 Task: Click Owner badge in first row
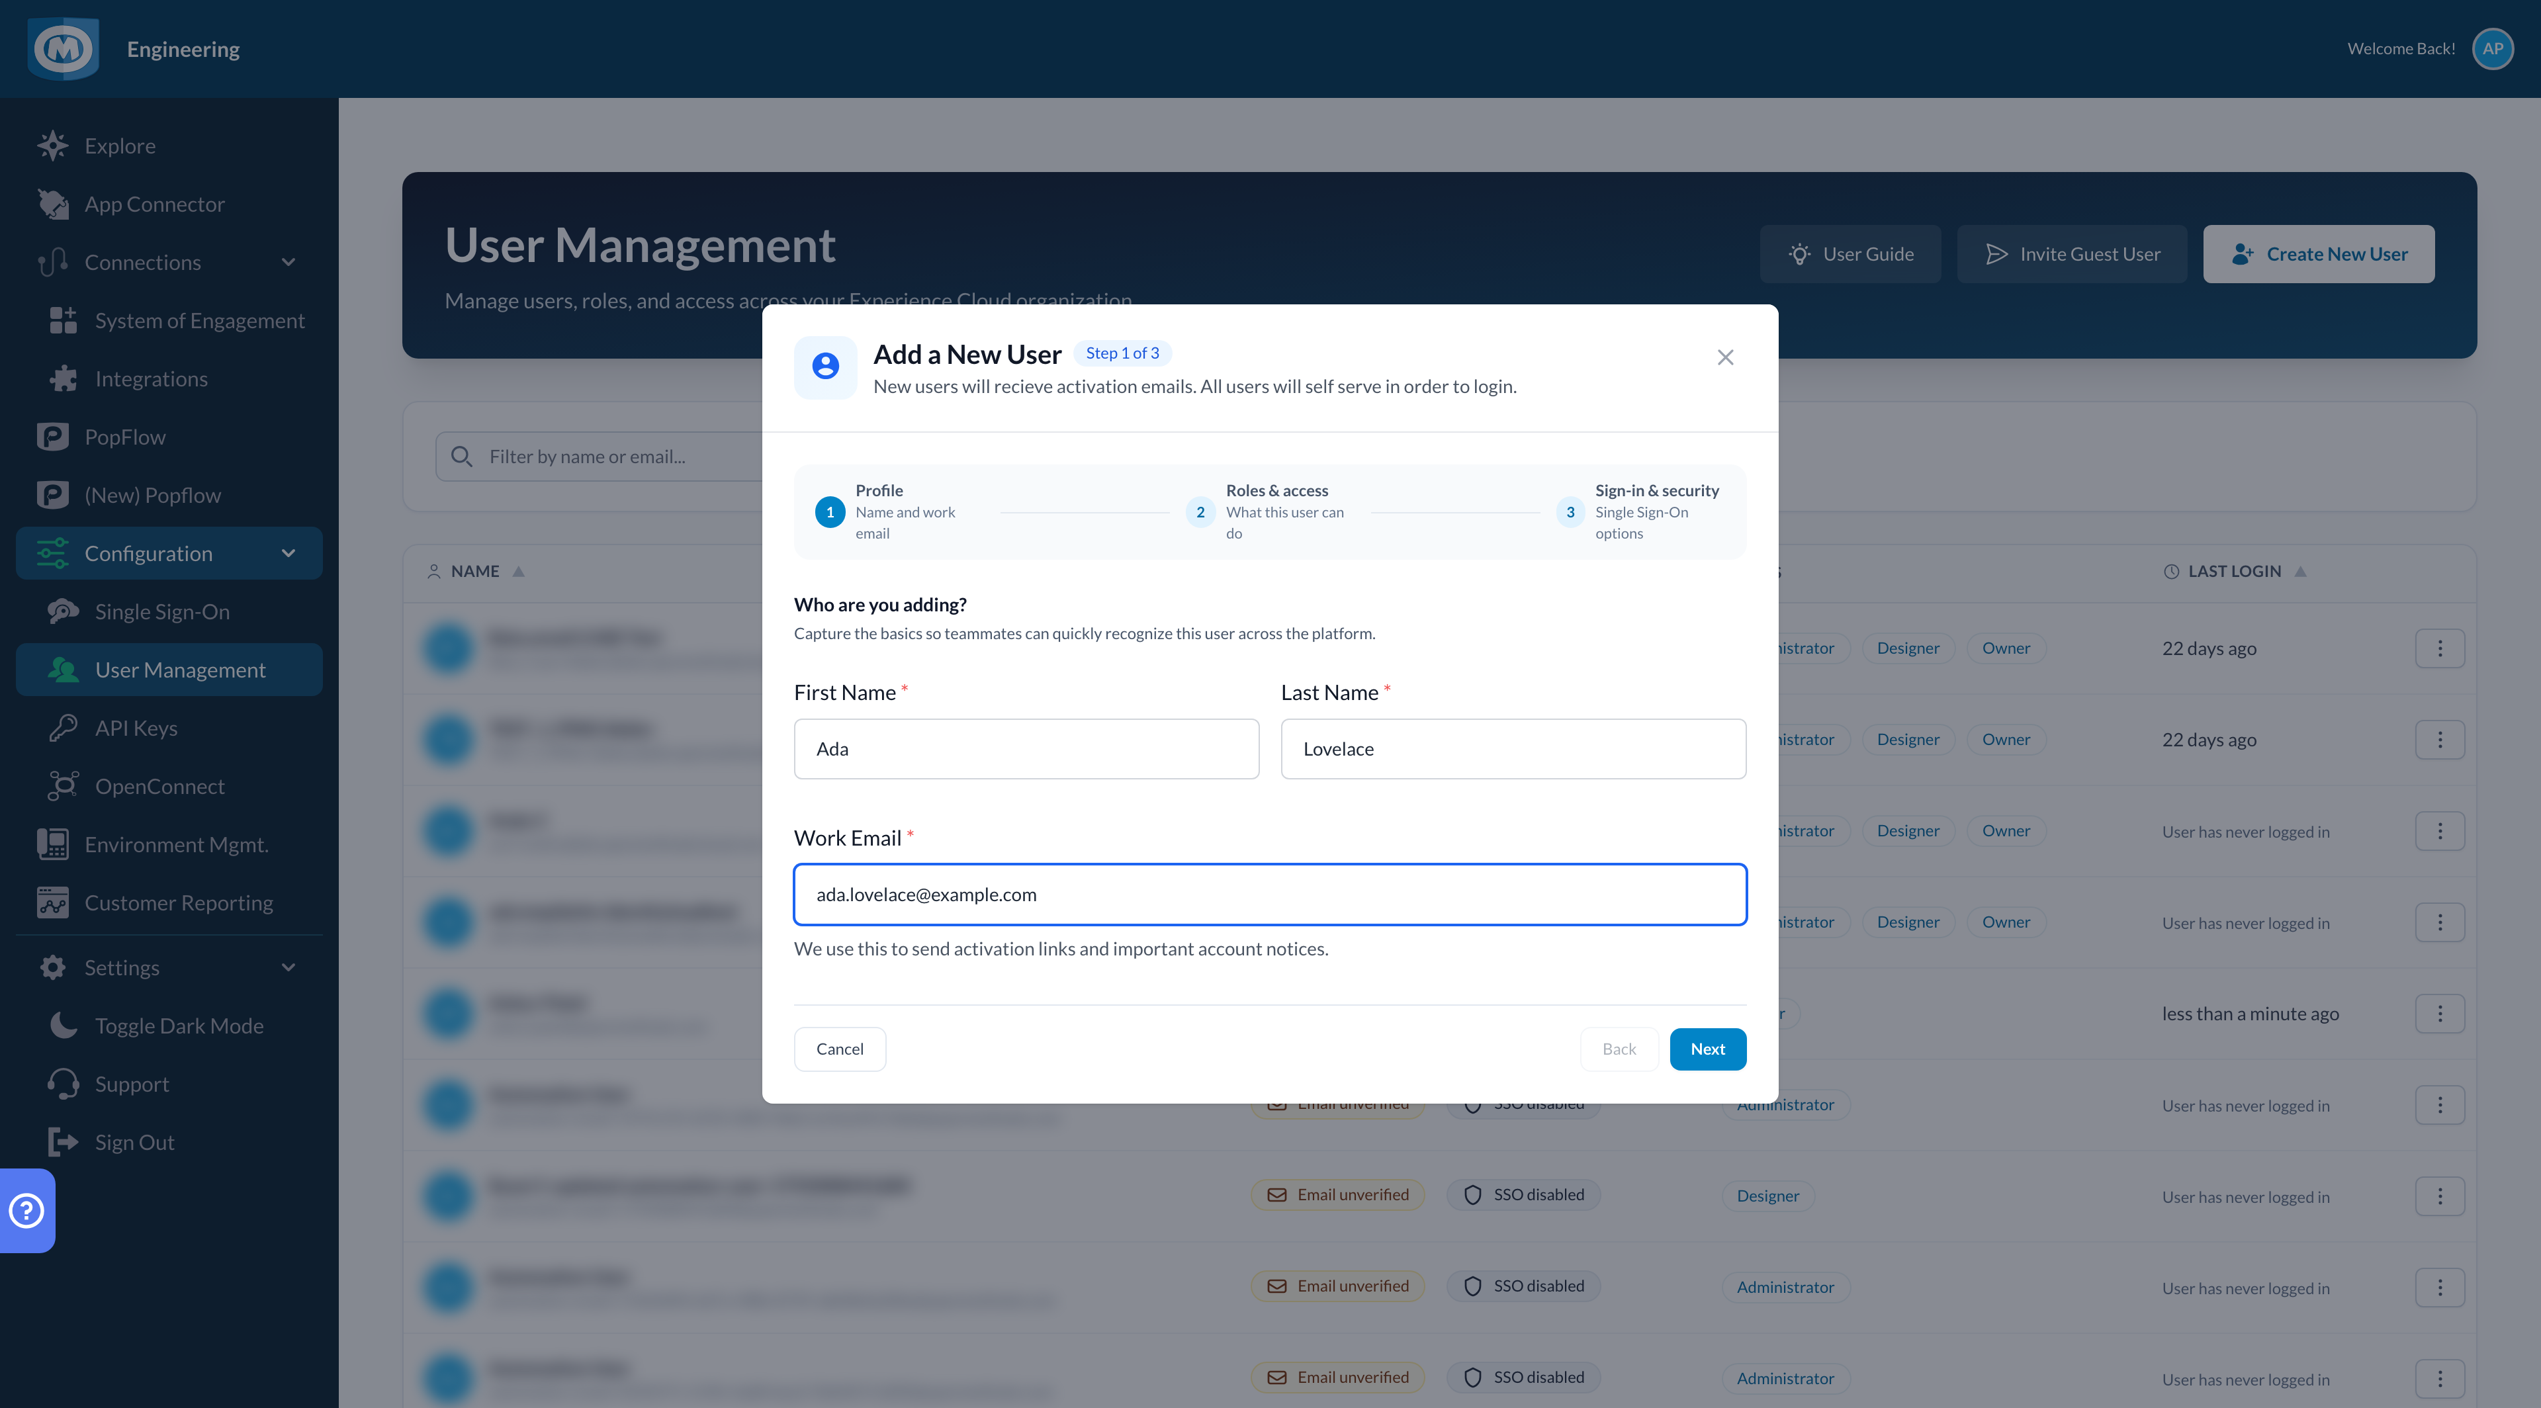click(2006, 648)
